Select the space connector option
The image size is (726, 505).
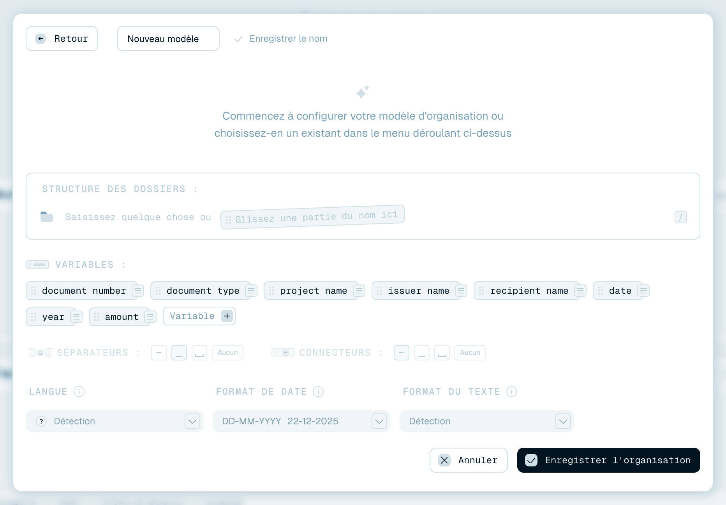[x=442, y=353]
